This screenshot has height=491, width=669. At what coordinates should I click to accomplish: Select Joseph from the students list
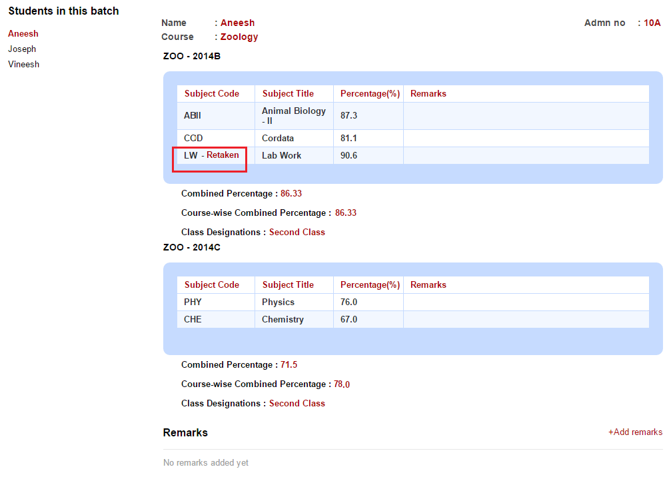click(22, 49)
